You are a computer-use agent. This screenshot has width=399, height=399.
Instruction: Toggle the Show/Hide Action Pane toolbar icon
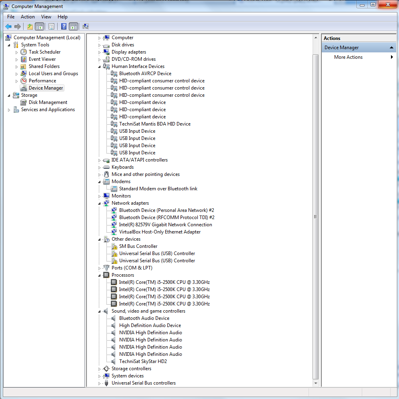[73, 26]
